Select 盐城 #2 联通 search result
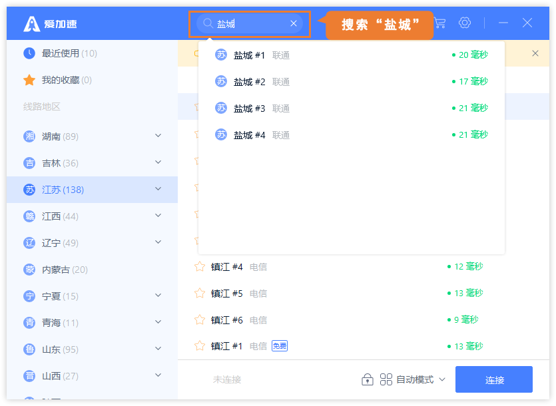This screenshot has height=406, width=556. (352, 82)
